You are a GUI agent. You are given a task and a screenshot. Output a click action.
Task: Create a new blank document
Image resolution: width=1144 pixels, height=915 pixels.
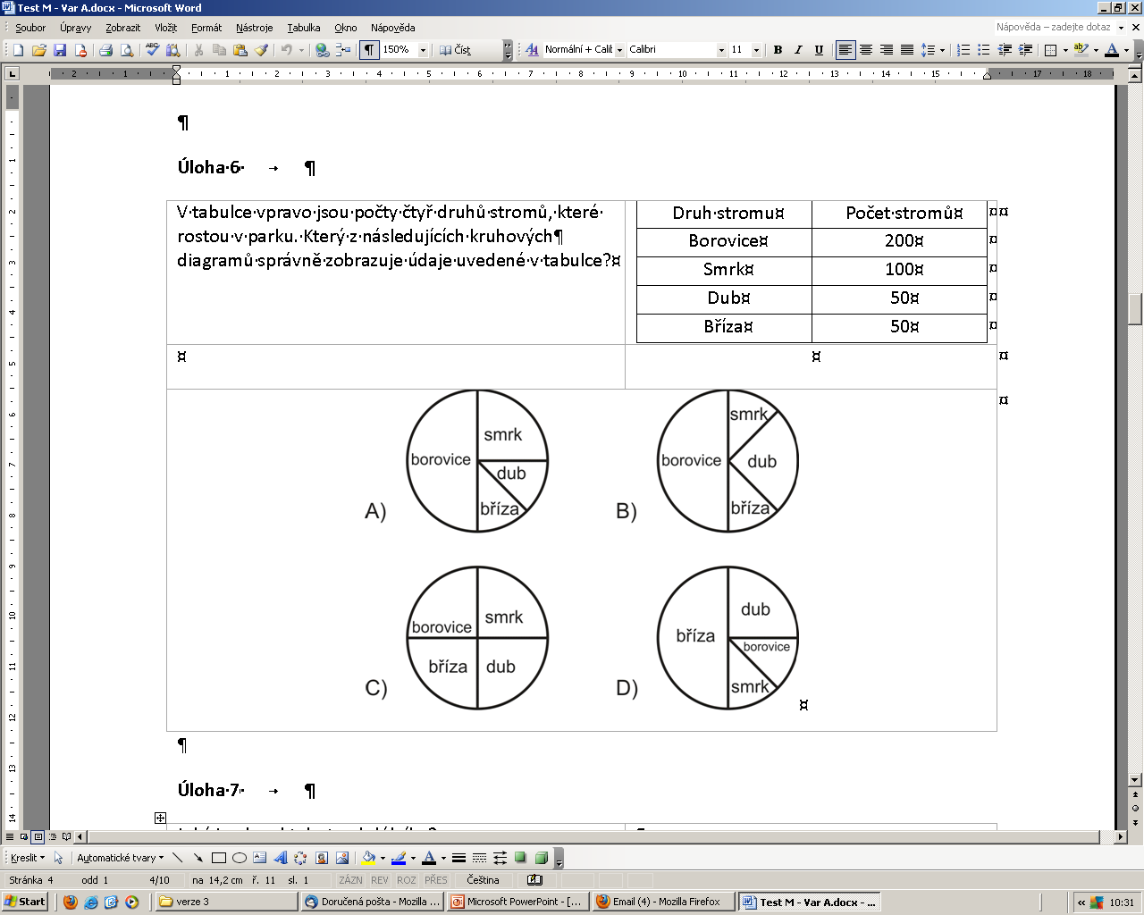tap(18, 50)
